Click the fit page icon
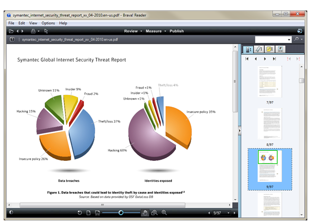 tap(89, 212)
